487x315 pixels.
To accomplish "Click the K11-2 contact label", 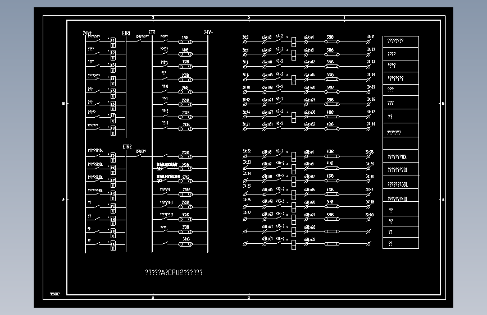I will point(280,175).
